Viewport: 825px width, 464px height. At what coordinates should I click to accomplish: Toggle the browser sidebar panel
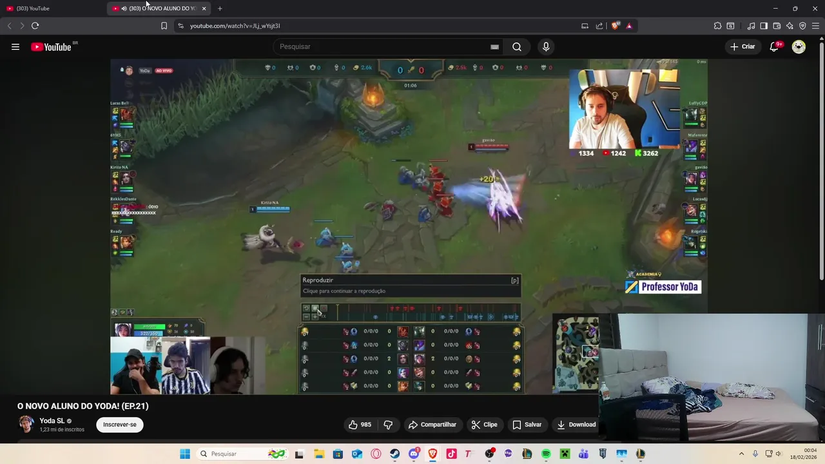[764, 26]
